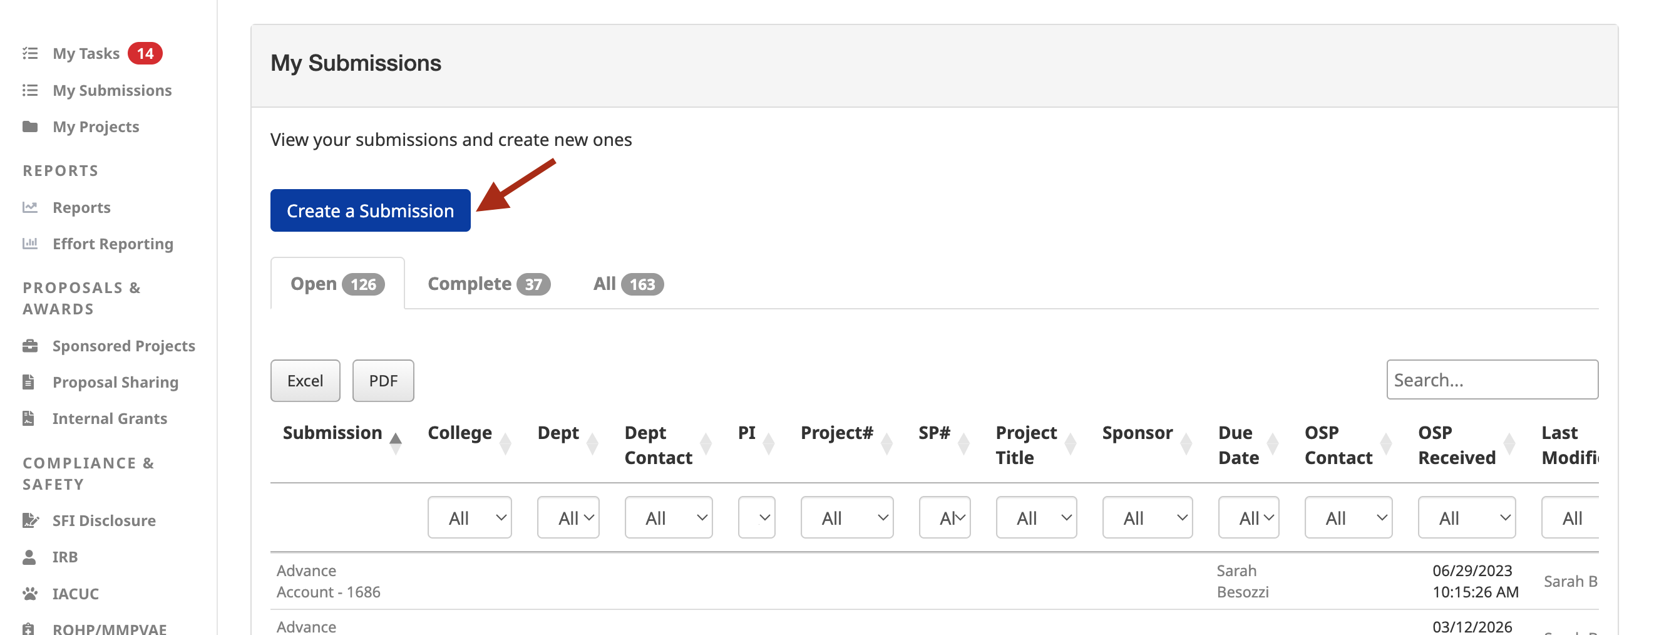1654x635 pixels.
Task: Export table with PDF button
Action: coord(383,380)
